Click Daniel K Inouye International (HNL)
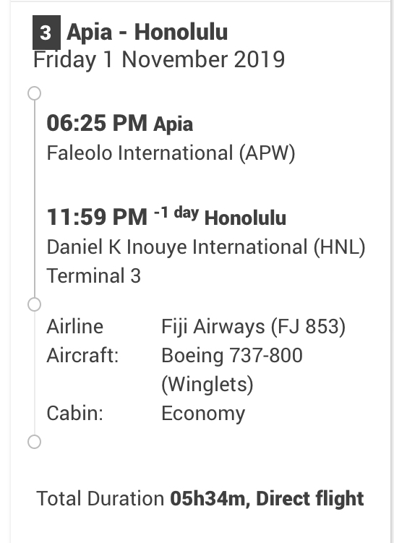 tap(206, 247)
